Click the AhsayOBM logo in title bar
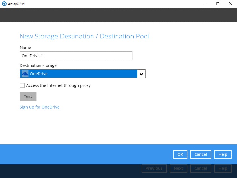The height and width of the screenshot is (178, 237). 4,4
